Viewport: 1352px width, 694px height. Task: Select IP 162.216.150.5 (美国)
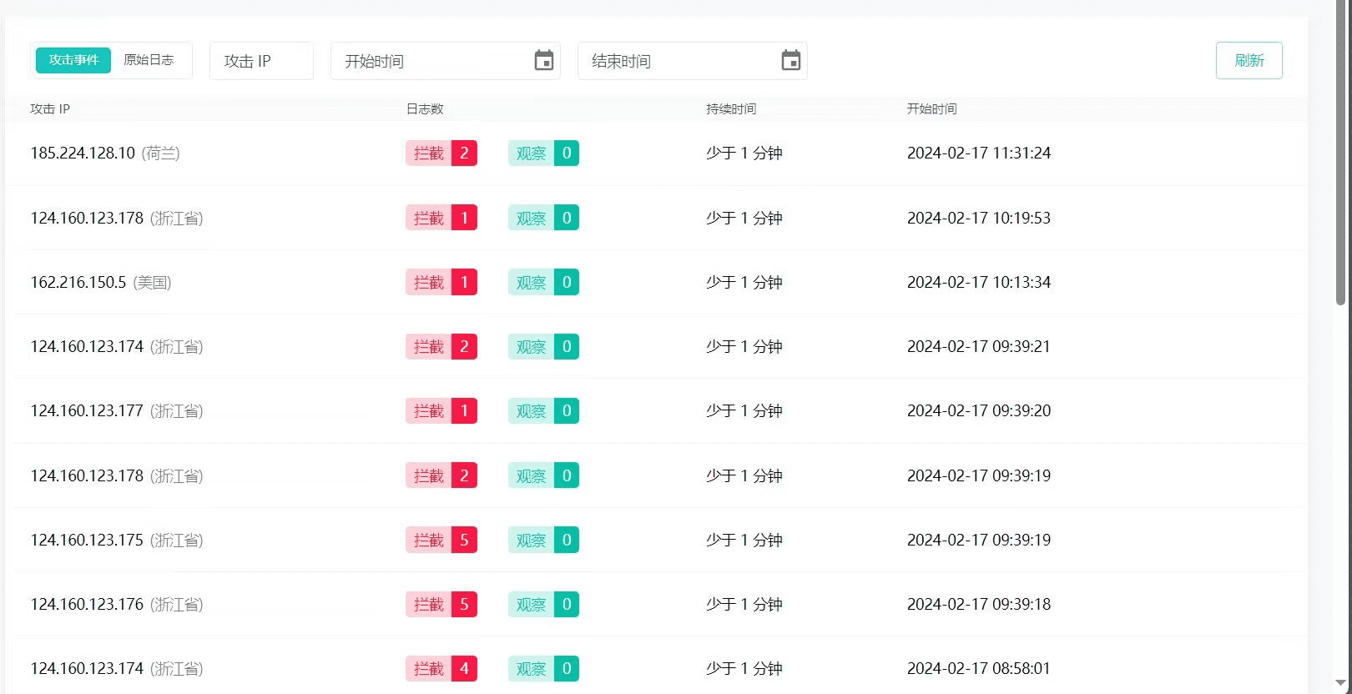point(101,283)
